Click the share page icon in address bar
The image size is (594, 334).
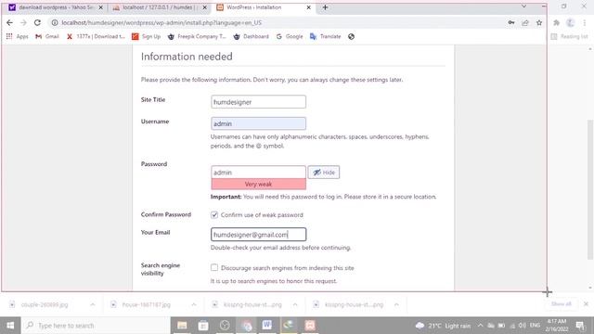pos(525,22)
